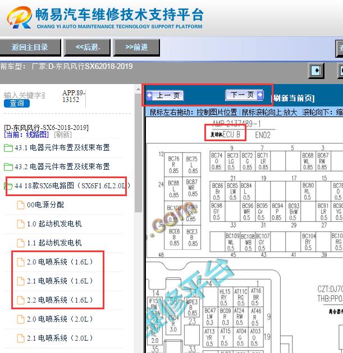Click the 上一页 previous page button
The height and width of the screenshot is (353, 343).
coord(165,95)
